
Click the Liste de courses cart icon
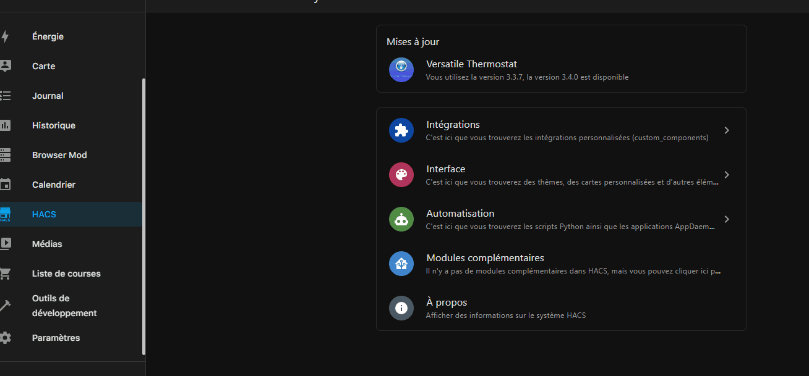point(5,274)
